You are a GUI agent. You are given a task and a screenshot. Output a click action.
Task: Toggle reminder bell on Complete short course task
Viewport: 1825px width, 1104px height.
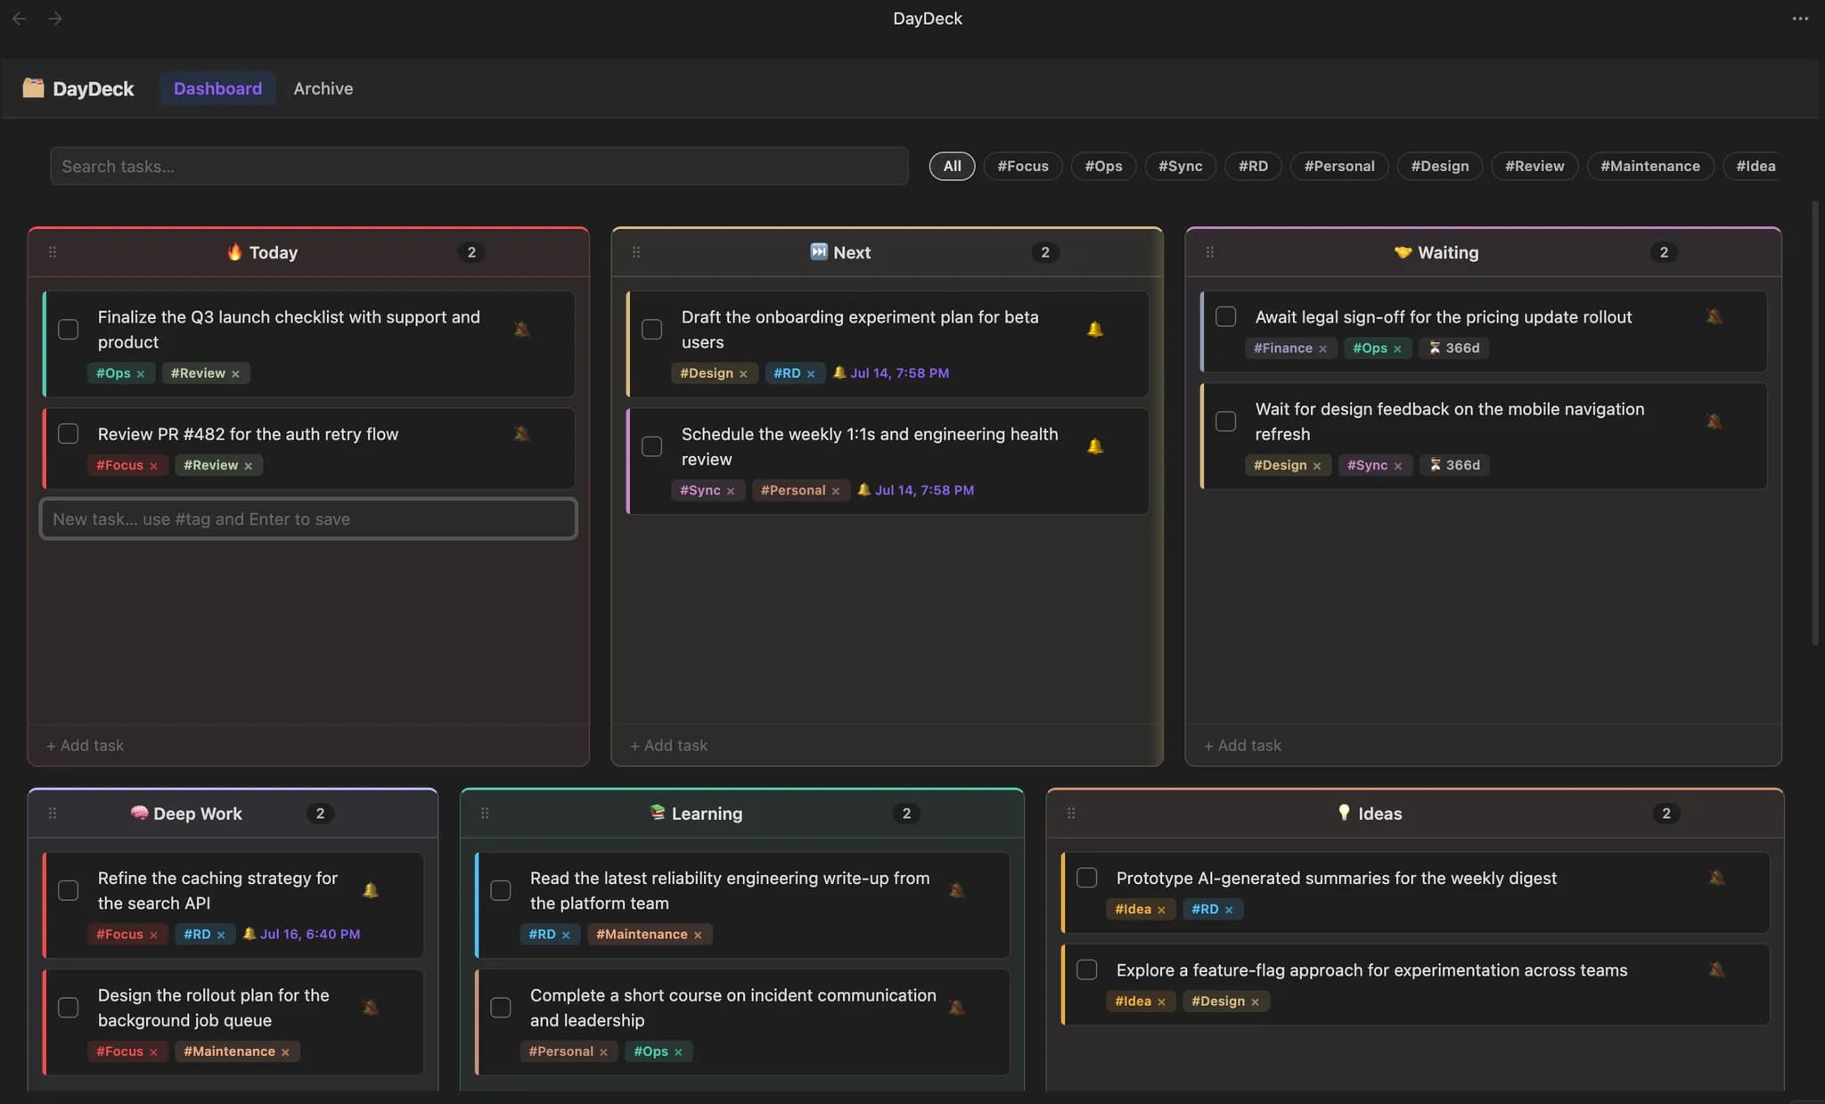(x=957, y=1008)
